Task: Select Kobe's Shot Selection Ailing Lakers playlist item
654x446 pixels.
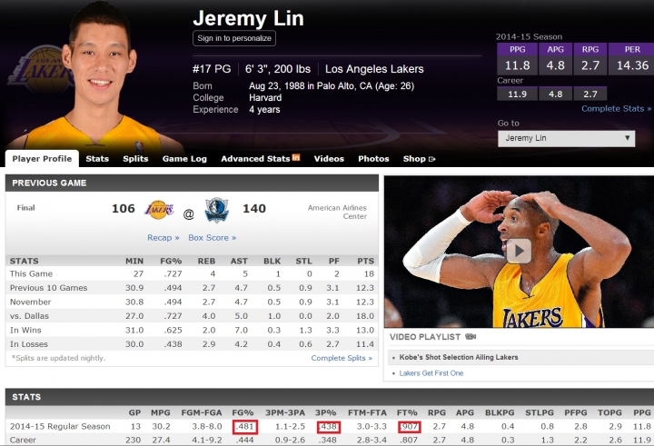Action: click(x=459, y=357)
